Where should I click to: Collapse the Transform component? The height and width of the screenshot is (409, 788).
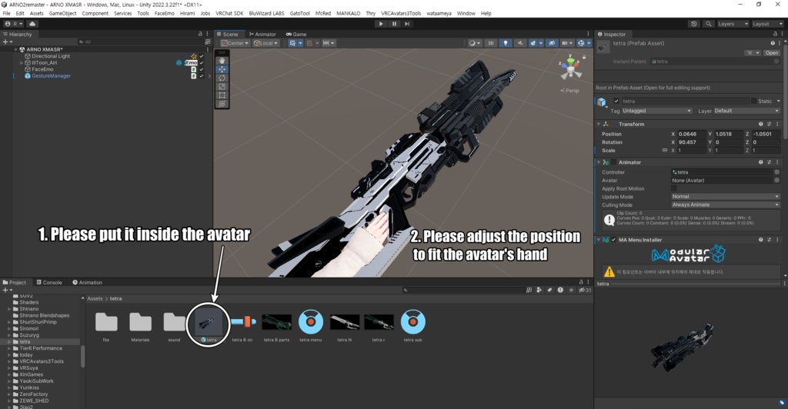point(599,124)
